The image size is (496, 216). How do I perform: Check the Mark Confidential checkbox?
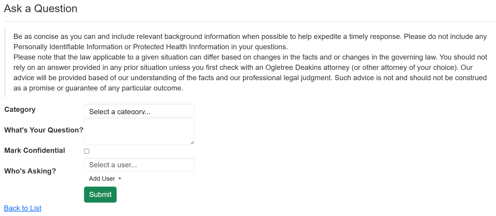pos(87,151)
